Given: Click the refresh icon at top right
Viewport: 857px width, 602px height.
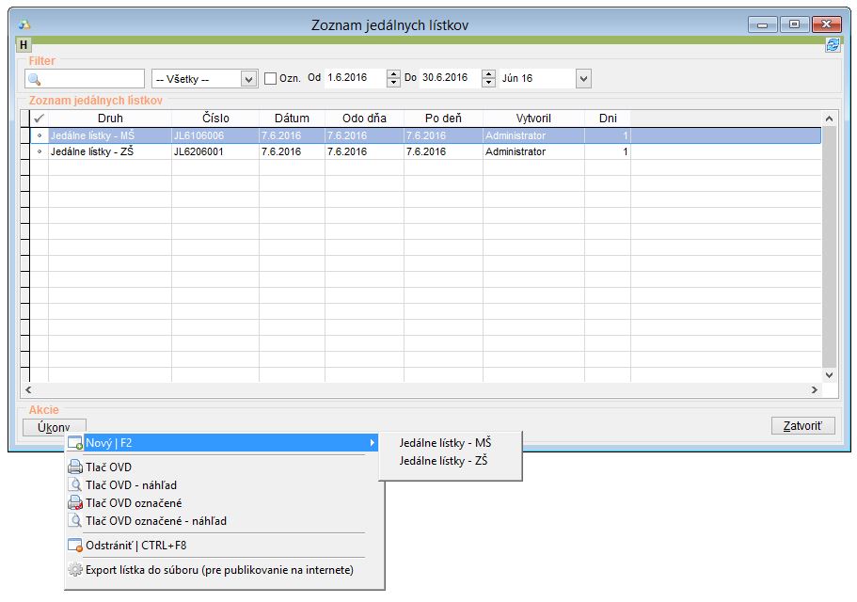Looking at the screenshot, I should pos(833,45).
